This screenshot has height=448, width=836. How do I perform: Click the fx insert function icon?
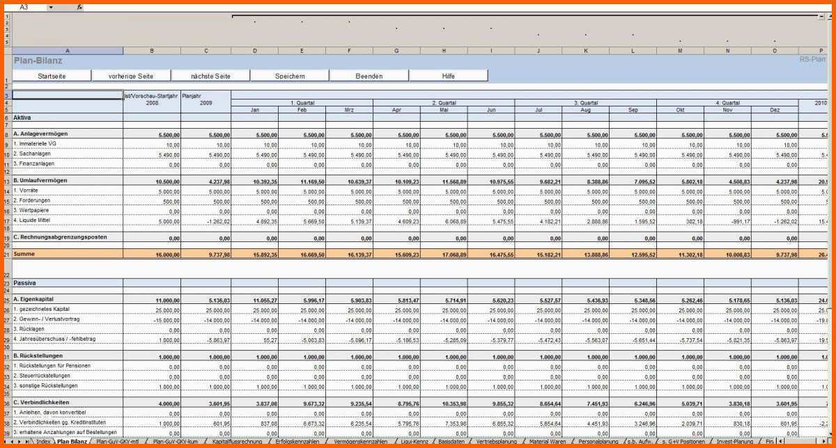point(79,7)
